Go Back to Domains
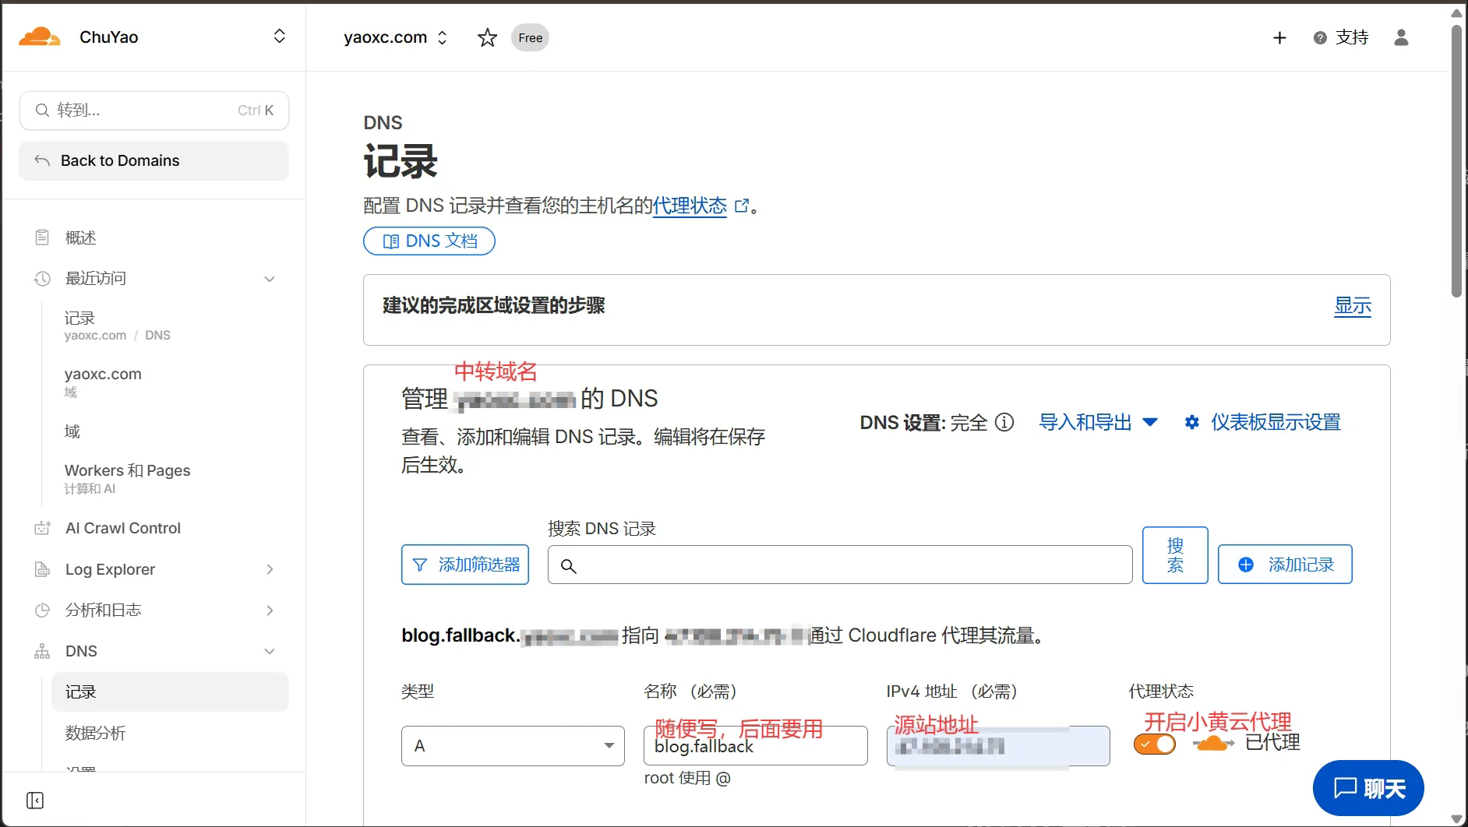This screenshot has width=1468, height=827. pos(154,160)
